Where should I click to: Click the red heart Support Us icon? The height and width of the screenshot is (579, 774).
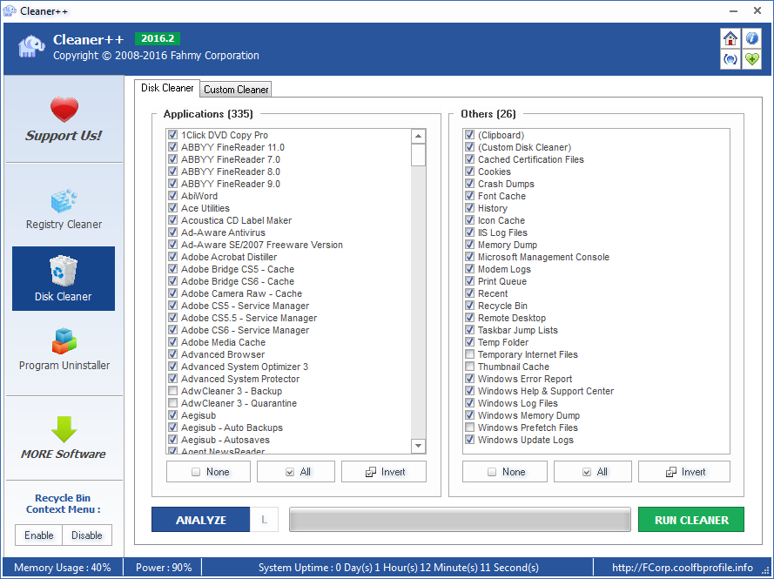64,109
